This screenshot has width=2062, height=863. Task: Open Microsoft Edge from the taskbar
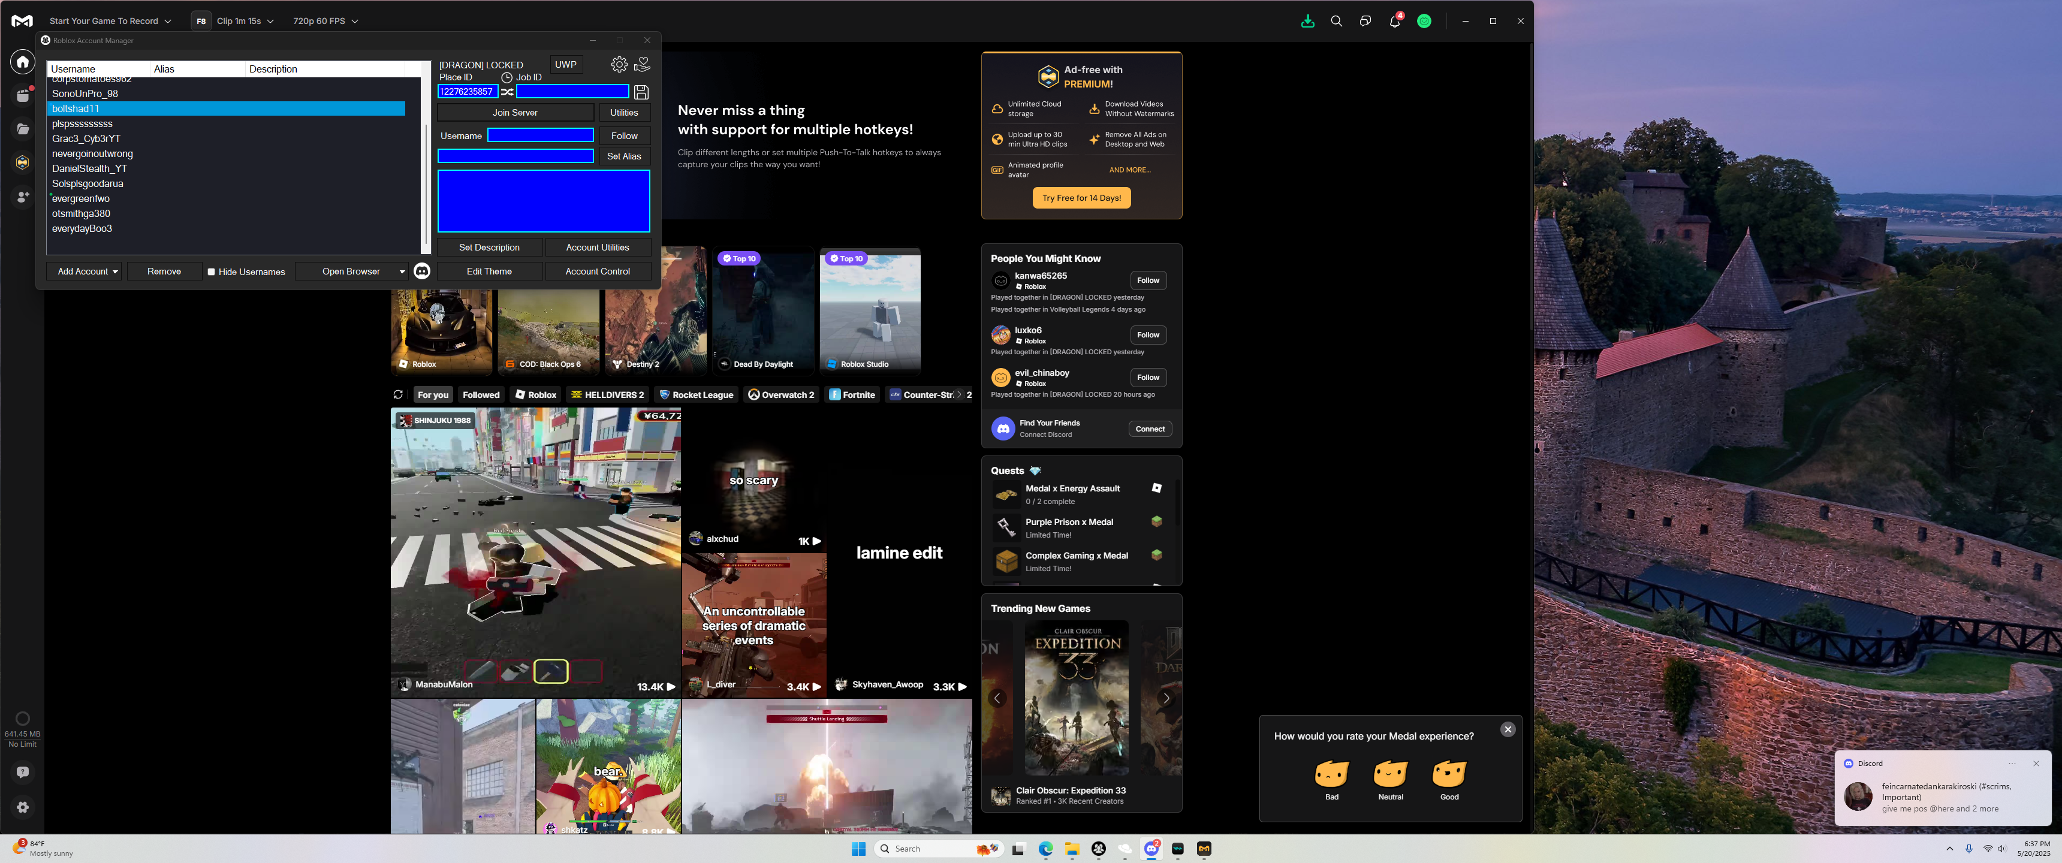pyautogui.click(x=1045, y=849)
